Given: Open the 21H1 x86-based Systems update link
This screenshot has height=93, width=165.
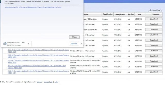Looking at the screenshot, I should (x=38, y=51).
